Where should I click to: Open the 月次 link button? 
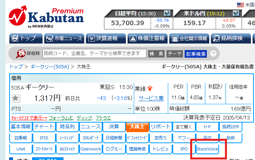click(x=207, y=138)
